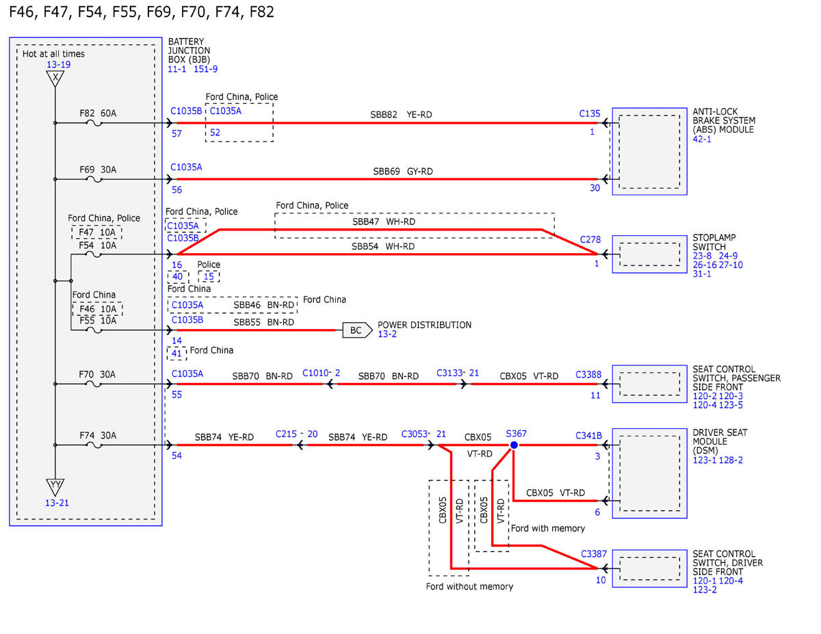Open the 120-3 passenger seat switch link
The height and width of the screenshot is (634, 821).
tap(731, 396)
